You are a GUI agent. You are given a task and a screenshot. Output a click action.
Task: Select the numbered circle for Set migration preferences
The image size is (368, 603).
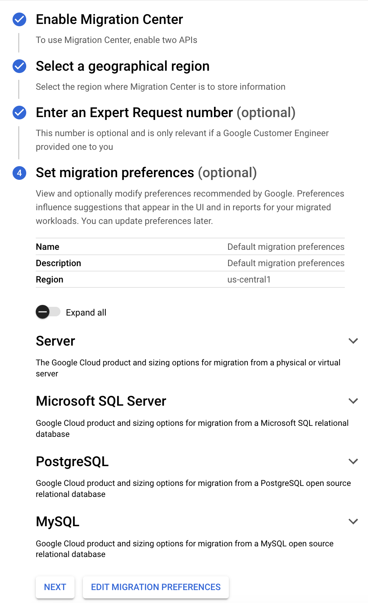click(x=19, y=173)
